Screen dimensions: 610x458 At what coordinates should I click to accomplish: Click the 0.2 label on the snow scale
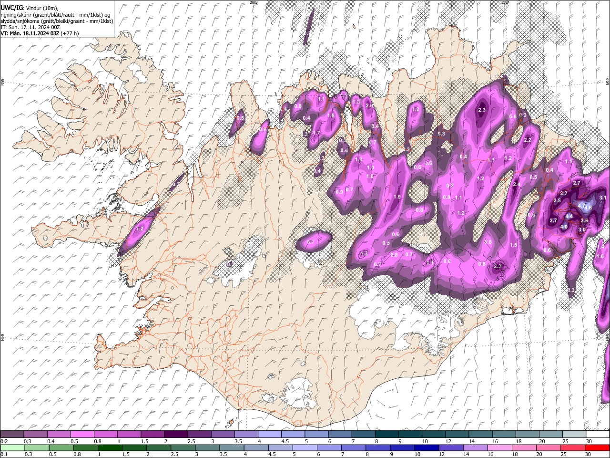tap(4, 441)
